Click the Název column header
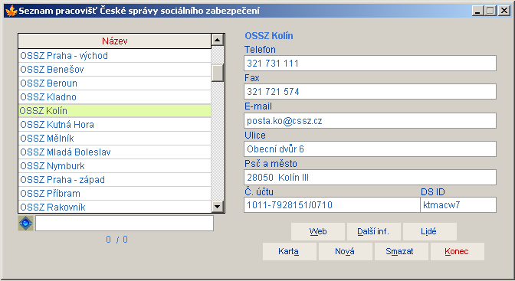This screenshot has height=281, width=515. tap(115, 41)
